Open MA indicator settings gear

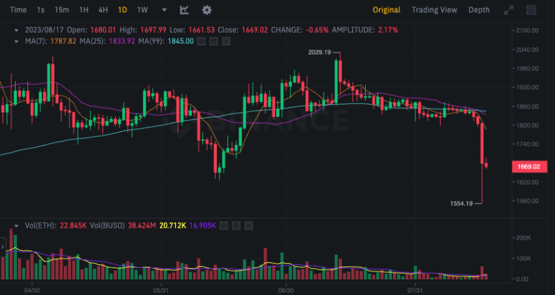214,41
